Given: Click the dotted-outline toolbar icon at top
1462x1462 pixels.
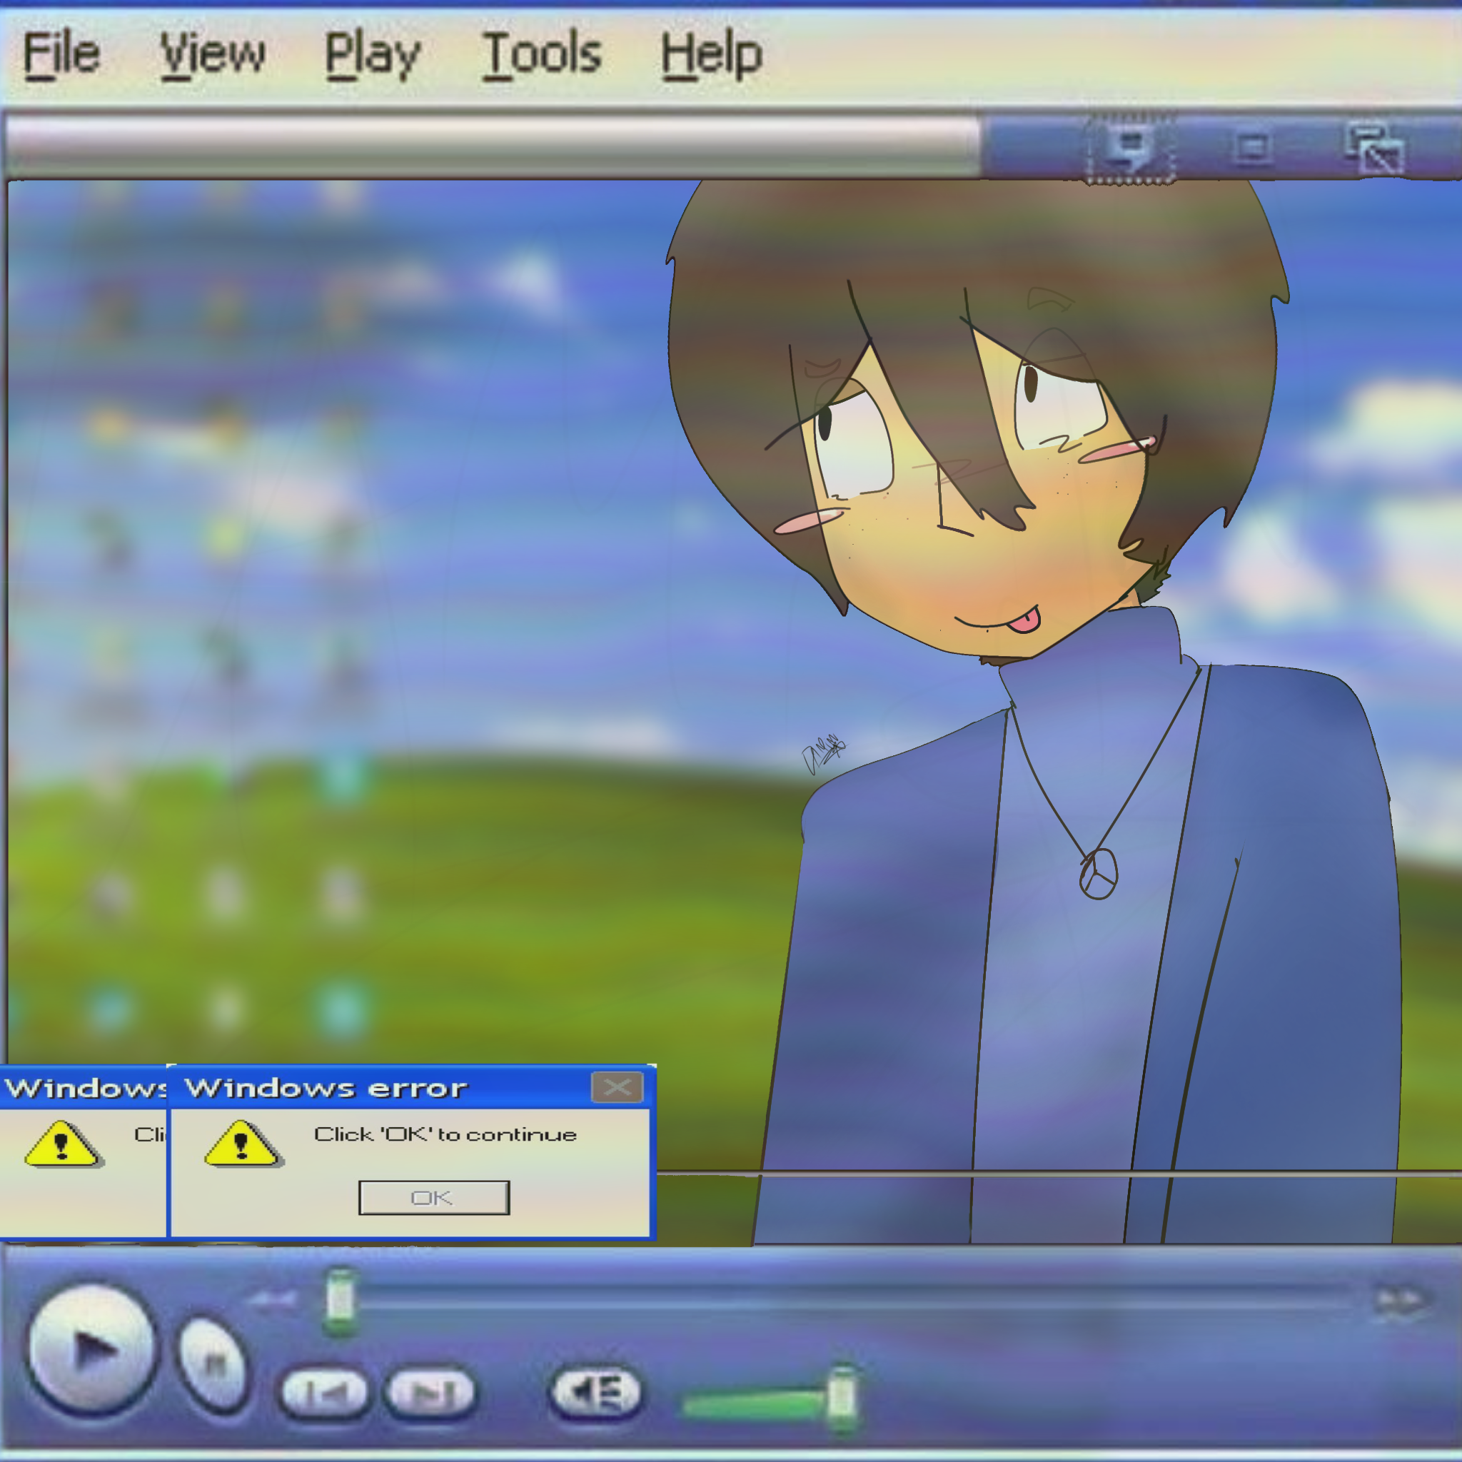Looking at the screenshot, I should click(1131, 148).
